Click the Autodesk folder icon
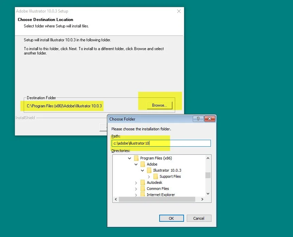The height and width of the screenshot is (237, 293). coord(143,182)
